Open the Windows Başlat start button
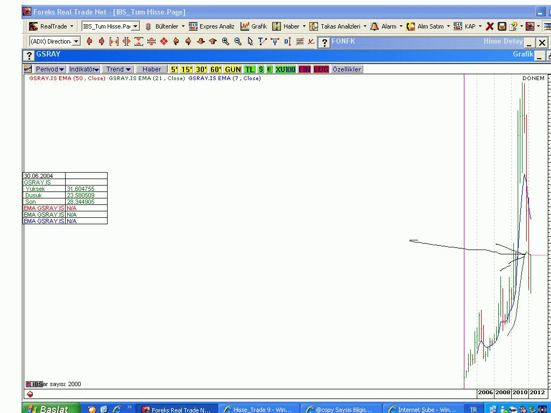The height and width of the screenshot is (413, 551). [50, 409]
